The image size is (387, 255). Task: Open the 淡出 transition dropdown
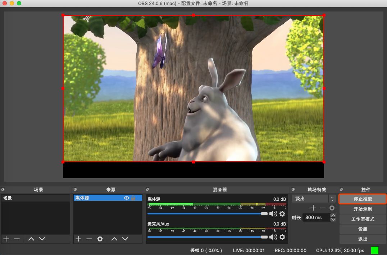tap(314, 199)
